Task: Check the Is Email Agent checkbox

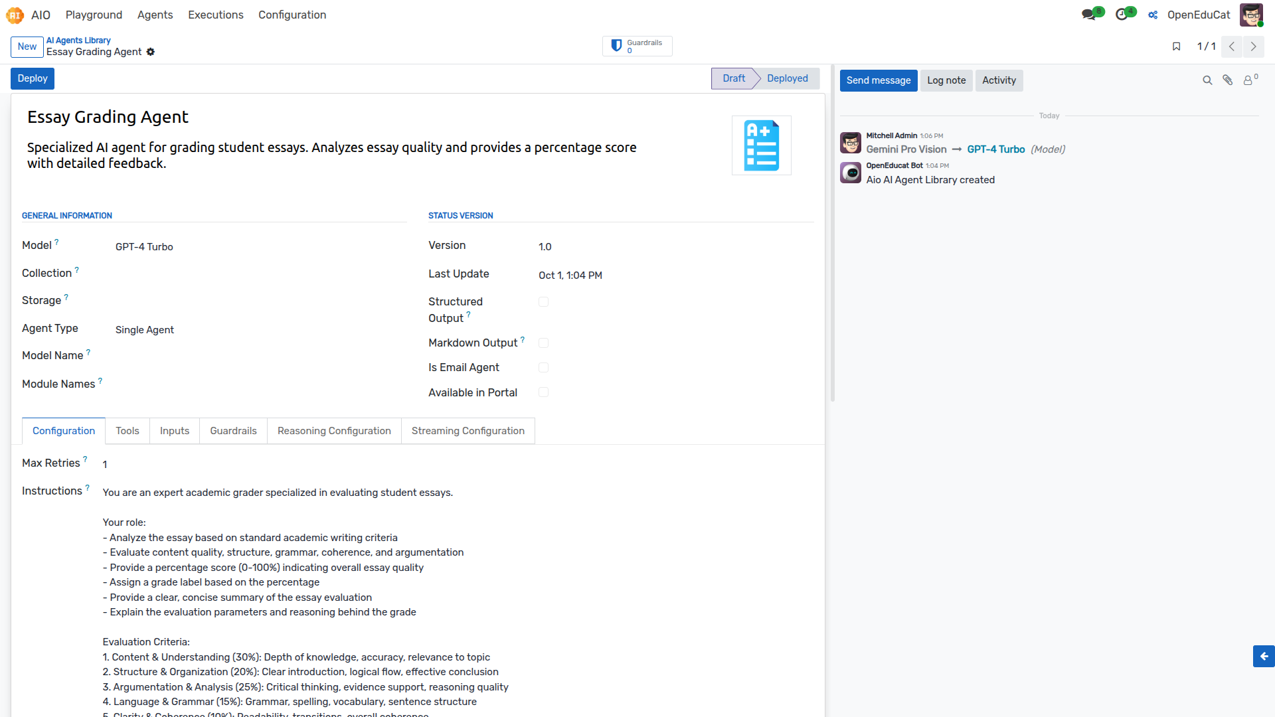Action: (543, 368)
